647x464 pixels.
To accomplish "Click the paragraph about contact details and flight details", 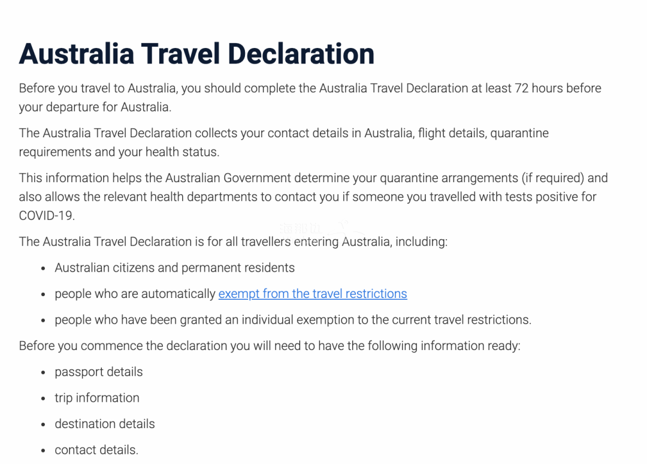I will (283, 143).
